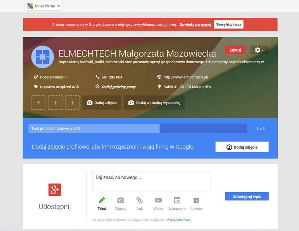Click the tag icon by Naprawa urządzeń AGD

36,86
